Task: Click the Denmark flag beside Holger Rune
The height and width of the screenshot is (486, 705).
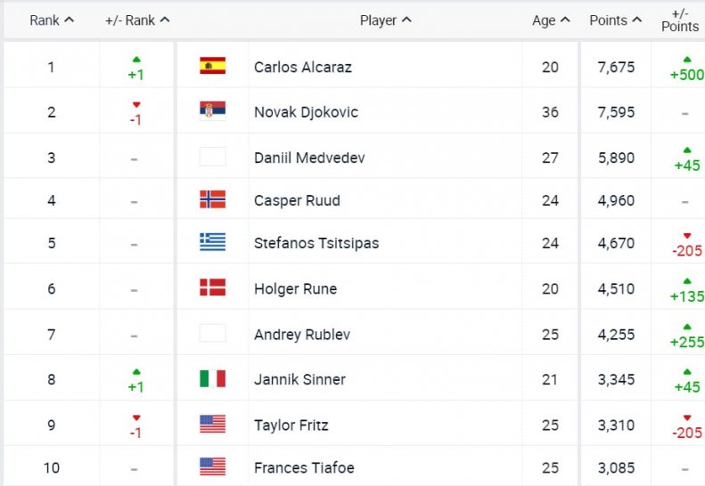Action: (213, 288)
